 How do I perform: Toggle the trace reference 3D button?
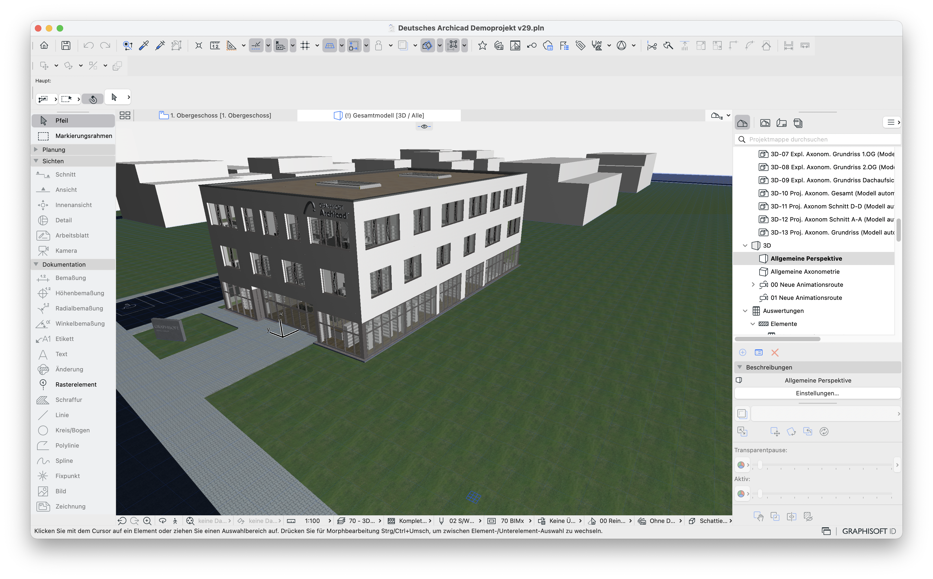click(403, 45)
